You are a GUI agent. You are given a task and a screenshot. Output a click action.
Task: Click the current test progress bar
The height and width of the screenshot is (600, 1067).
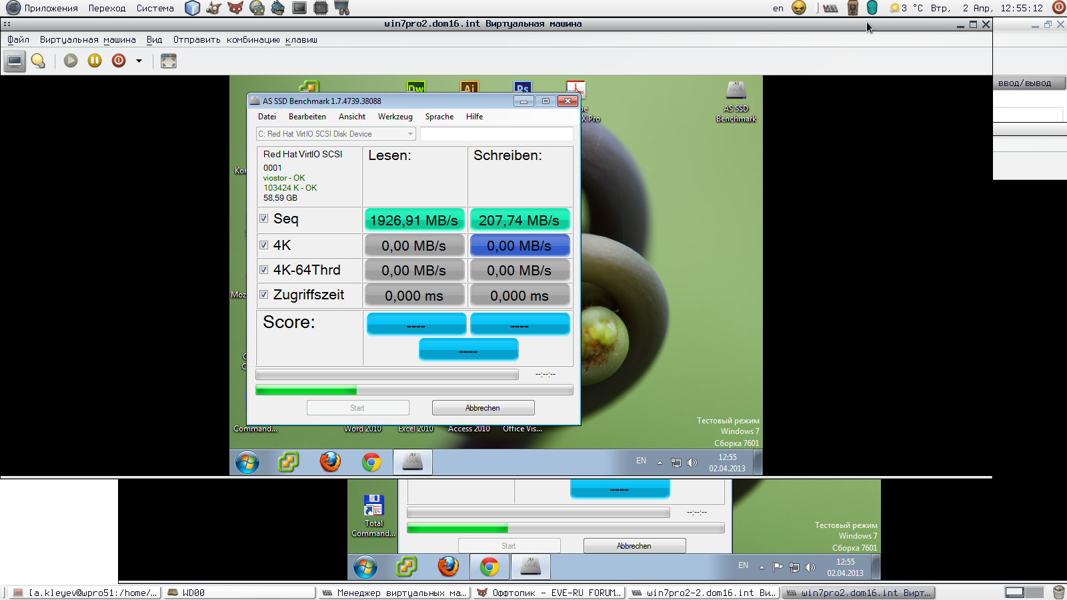(x=387, y=375)
